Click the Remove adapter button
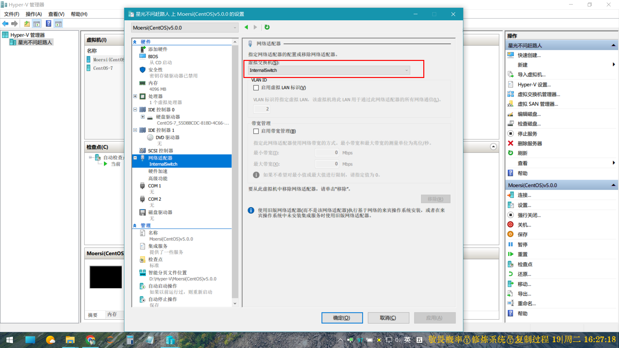The height and width of the screenshot is (348, 619). (436, 199)
